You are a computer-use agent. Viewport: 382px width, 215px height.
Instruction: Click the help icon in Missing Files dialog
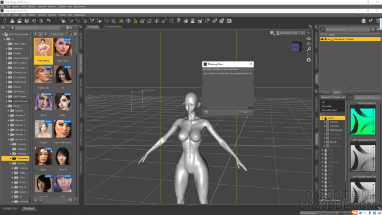pos(206,112)
